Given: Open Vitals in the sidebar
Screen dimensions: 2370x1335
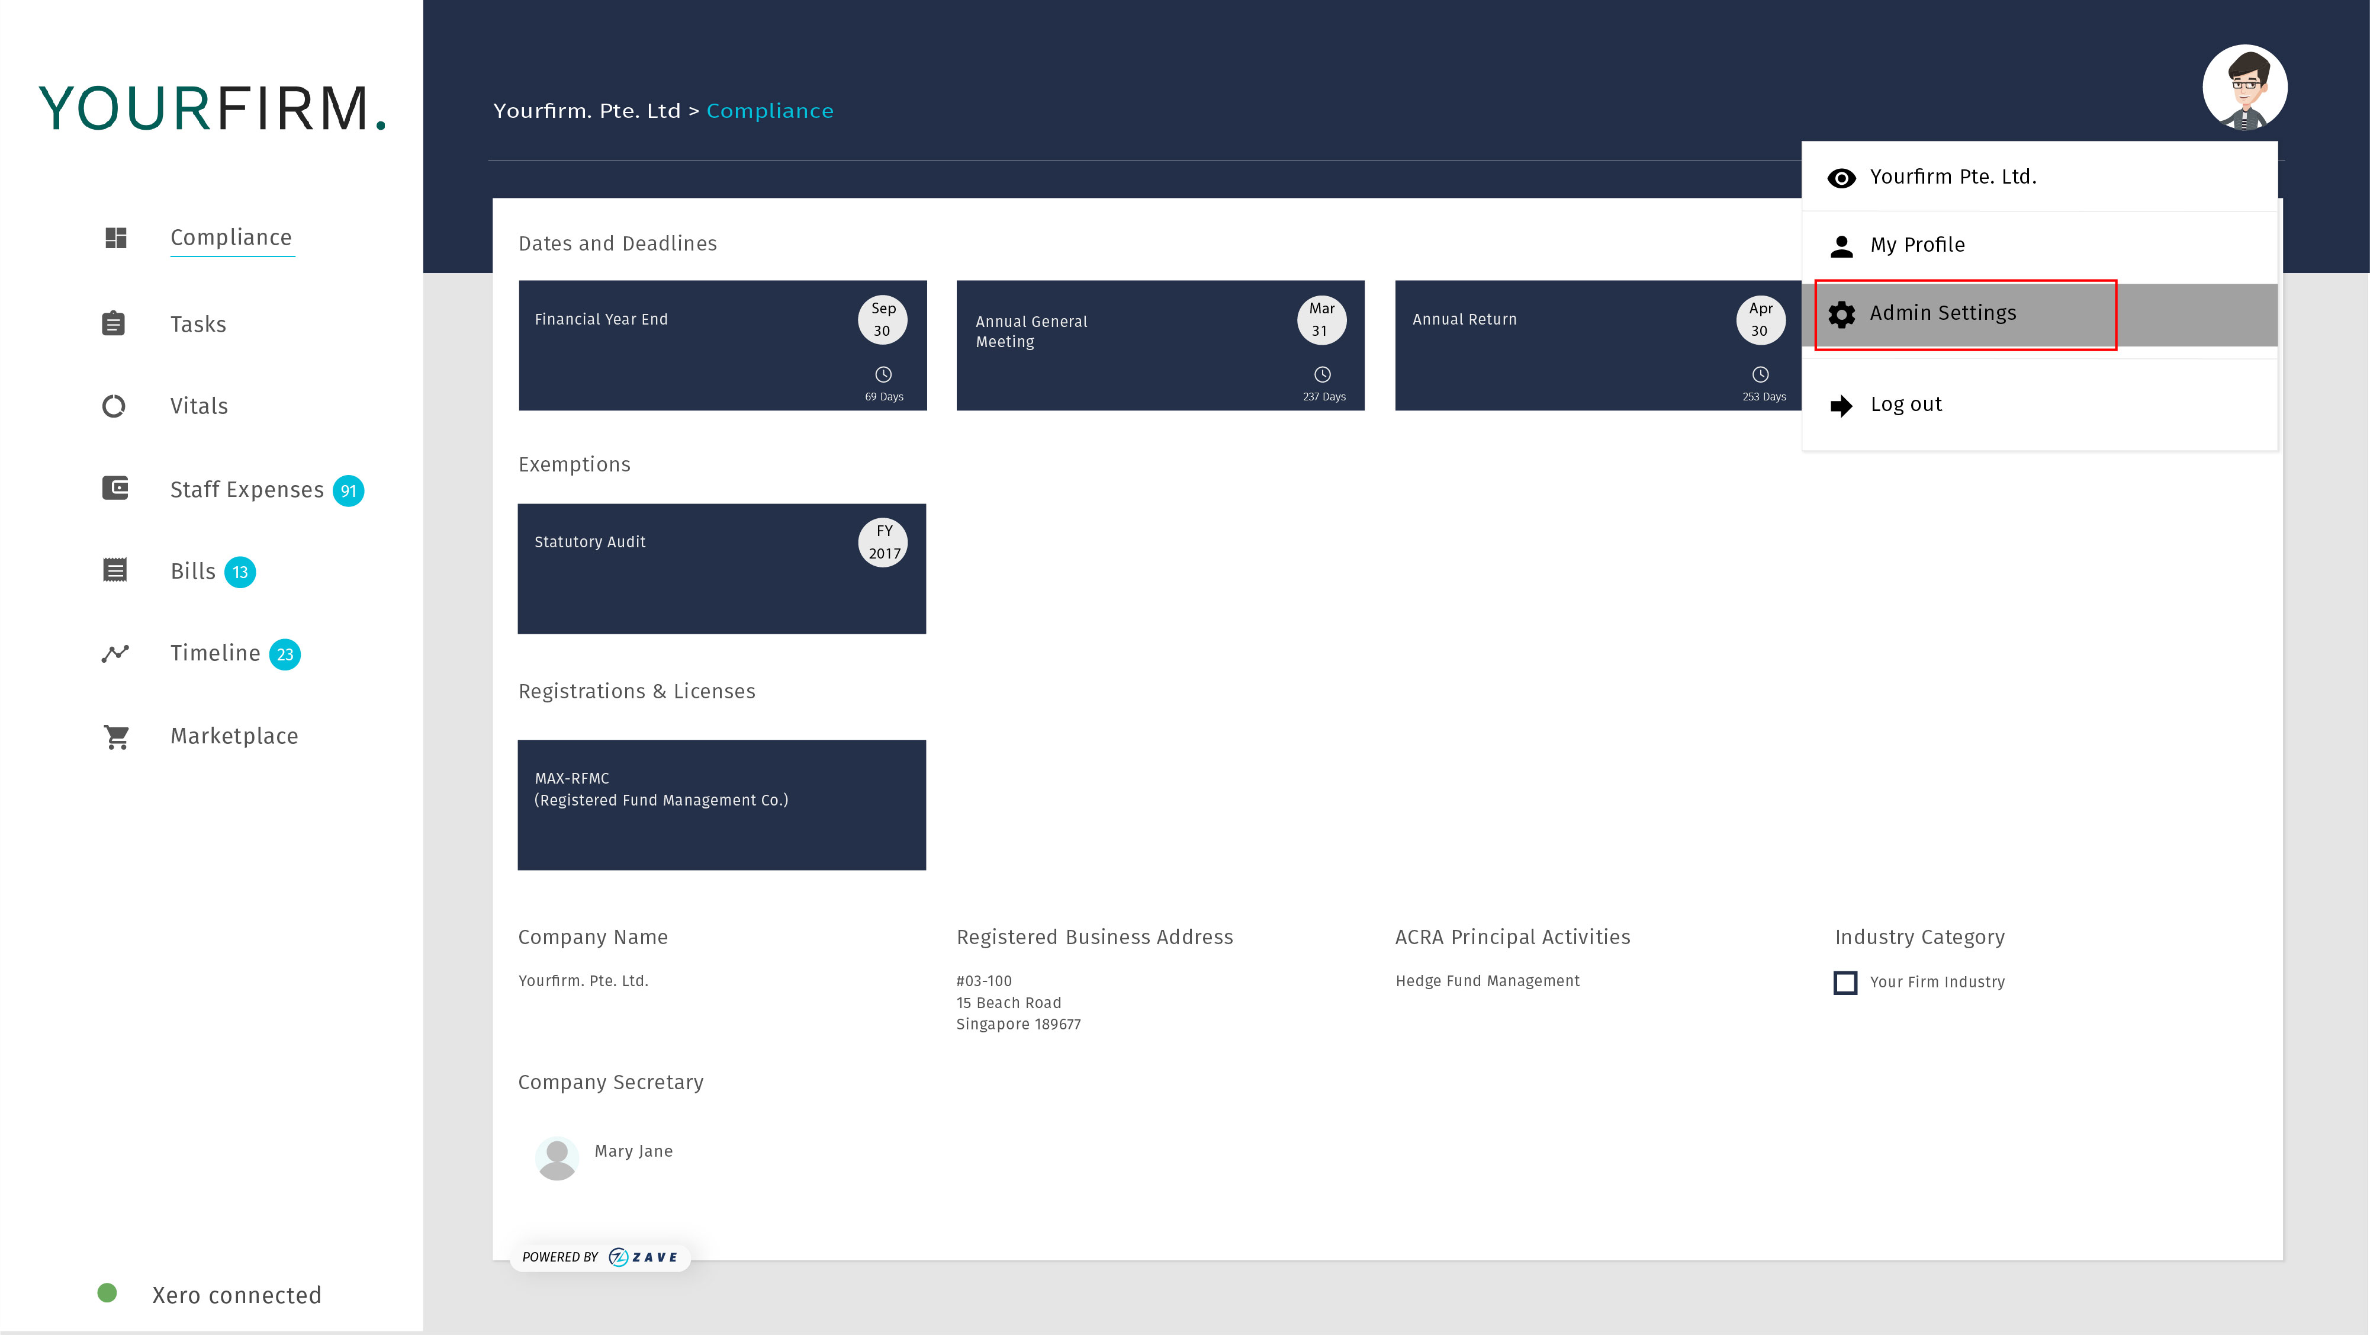Looking at the screenshot, I should [x=199, y=406].
